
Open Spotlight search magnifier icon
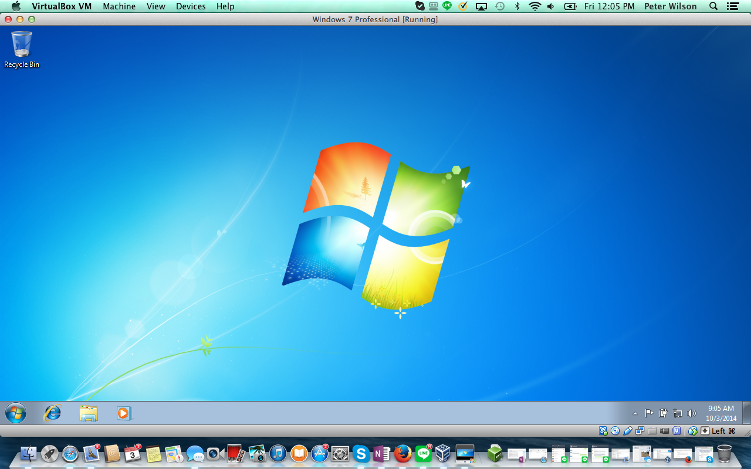[713, 6]
